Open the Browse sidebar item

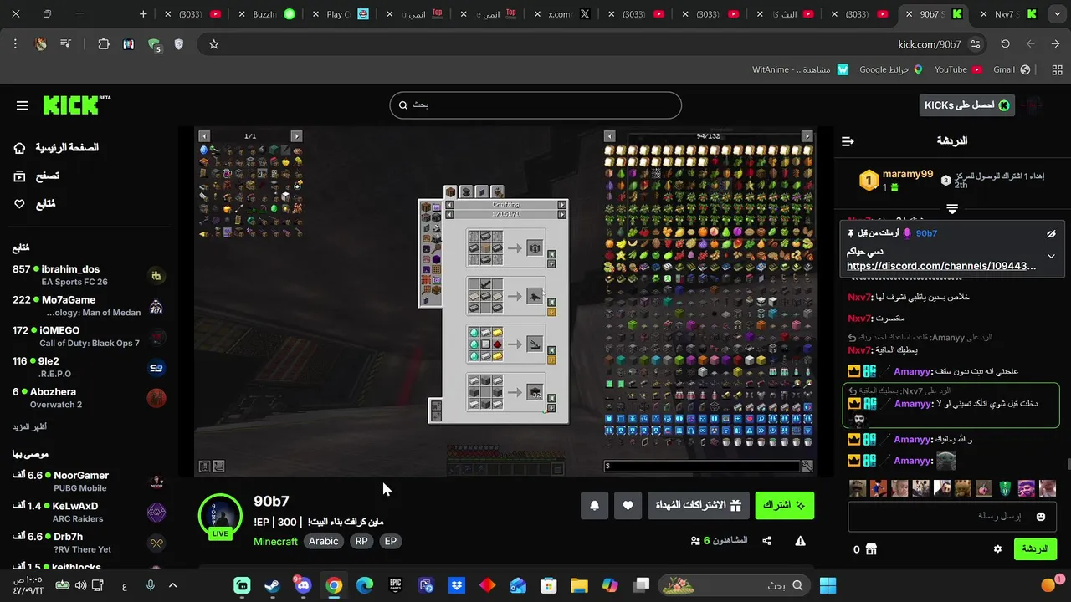37,176
